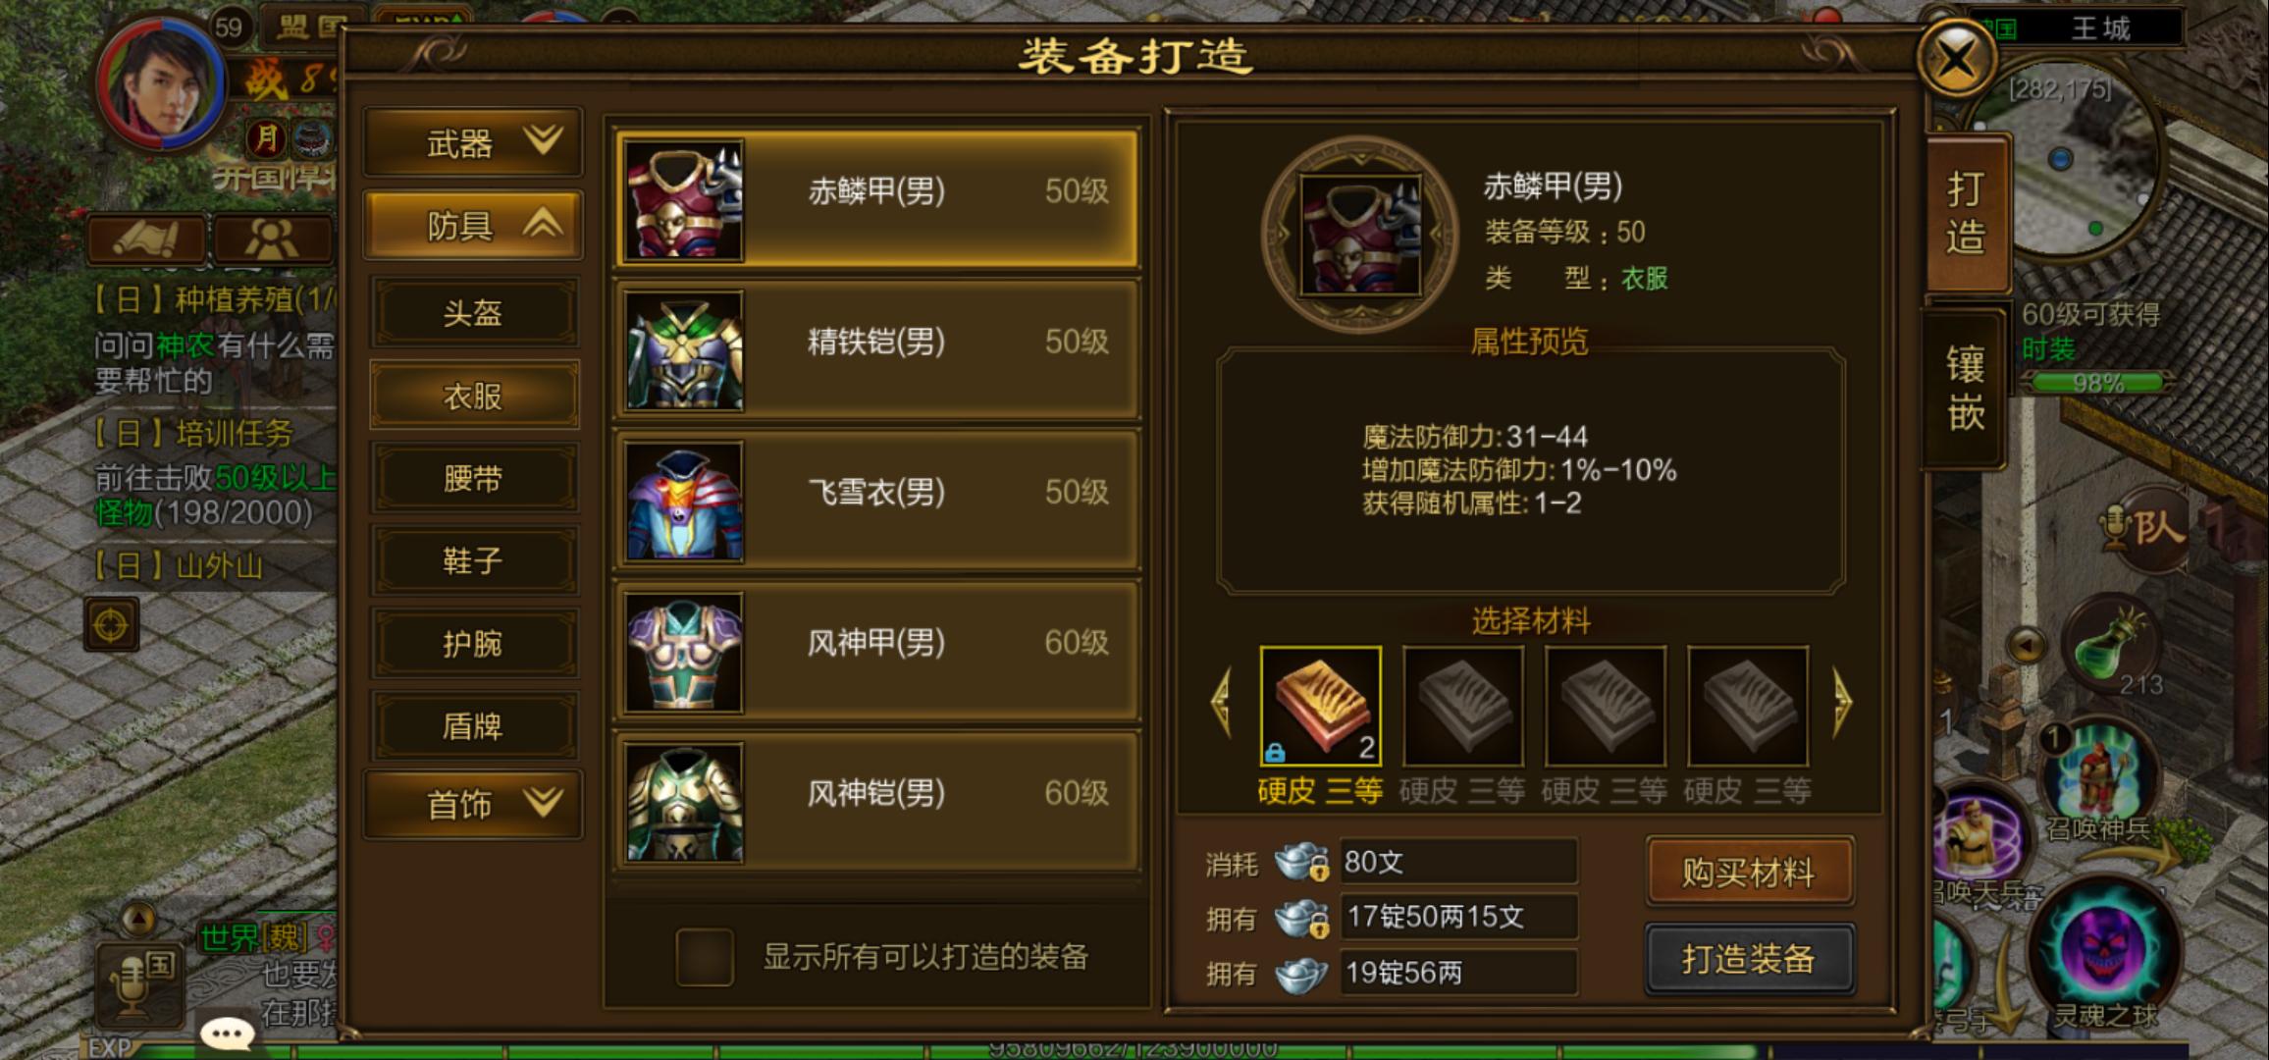Image resolution: width=2269 pixels, height=1060 pixels.
Task: Select the 飞雪衣(男) armor entry
Action: (x=875, y=502)
